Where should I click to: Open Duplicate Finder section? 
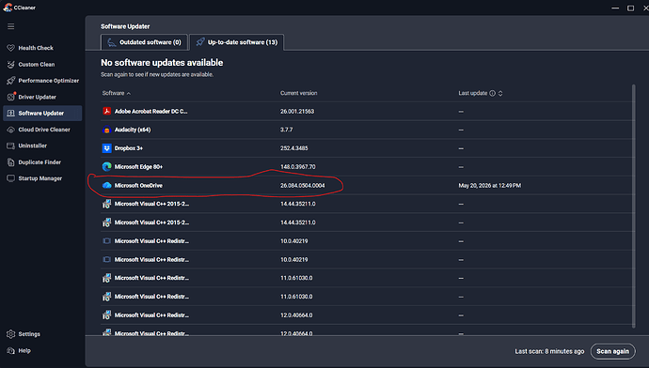pyautogui.click(x=42, y=162)
